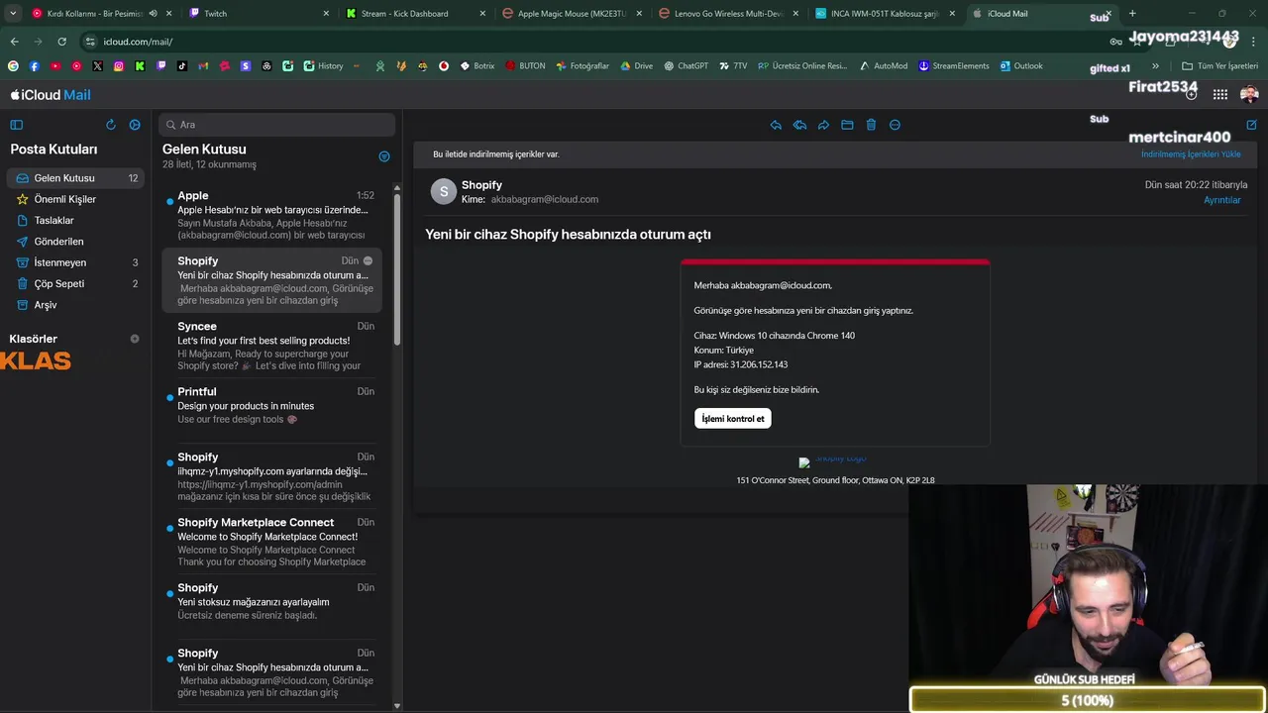This screenshot has height=713, width=1268.
Task: Open Tüm Yer İşaretleri bookmarks folder
Action: click(1219, 66)
